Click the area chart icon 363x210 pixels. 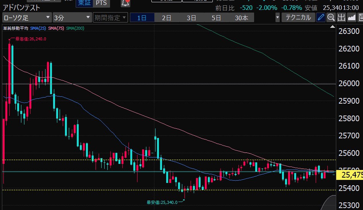click(x=352, y=18)
